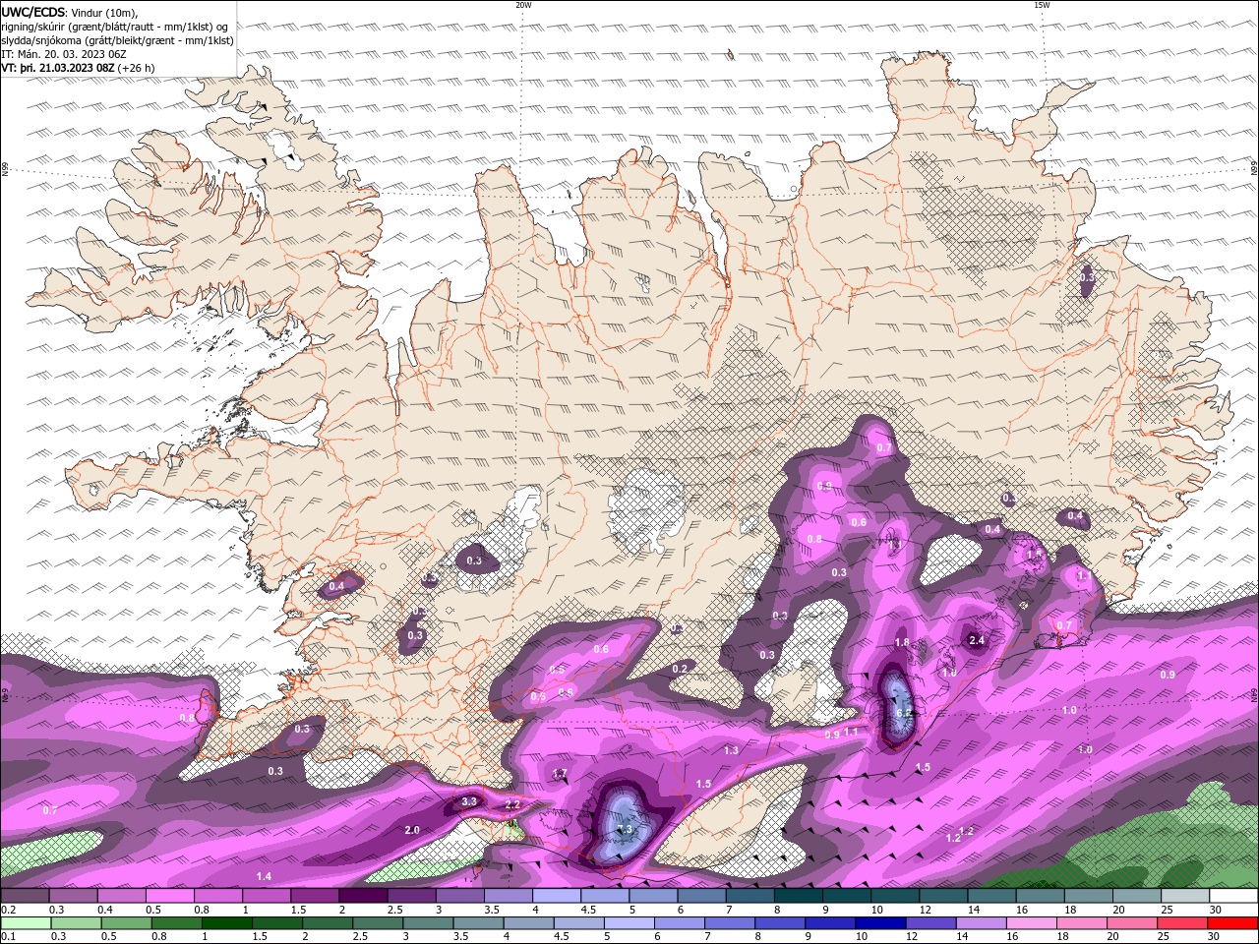Click the 1.7 precipitation value on the map
Screen dimensions: 1259x944
[x=560, y=774]
